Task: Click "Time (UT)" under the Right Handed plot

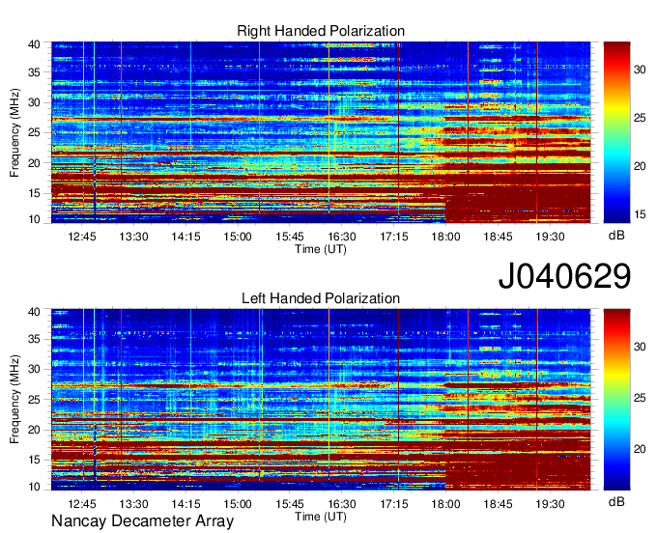Action: click(x=321, y=249)
